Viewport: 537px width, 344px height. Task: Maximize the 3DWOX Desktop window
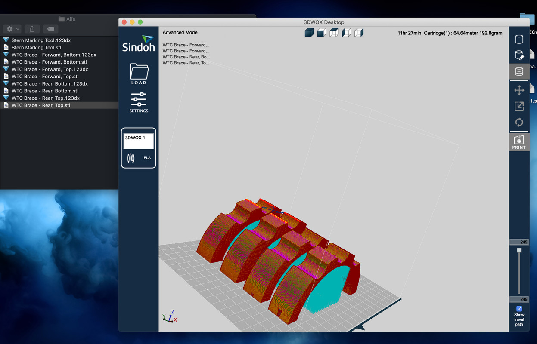(140, 22)
